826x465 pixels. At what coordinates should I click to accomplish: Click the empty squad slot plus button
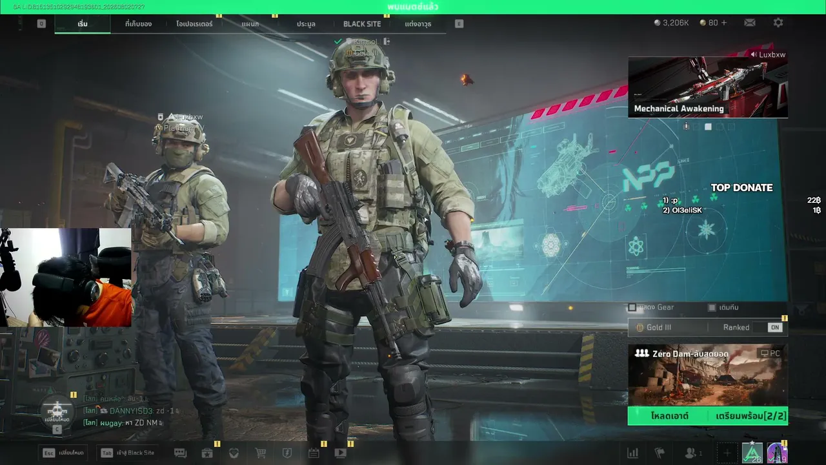(727, 453)
